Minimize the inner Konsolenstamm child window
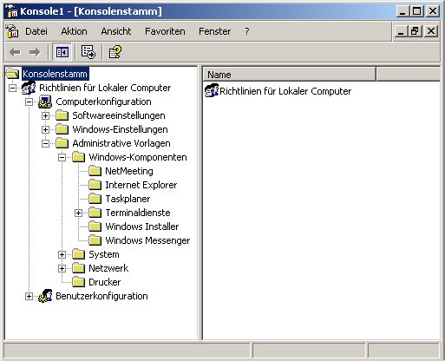The width and height of the screenshot is (445, 361). (402, 31)
